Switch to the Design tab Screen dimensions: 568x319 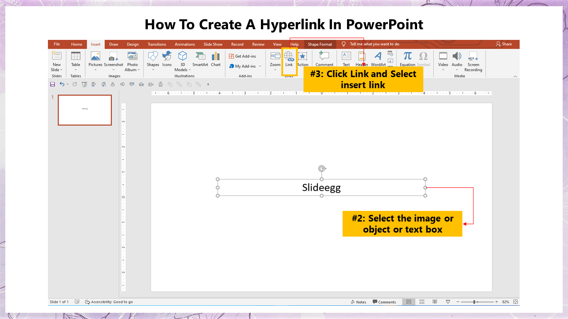[x=133, y=44]
